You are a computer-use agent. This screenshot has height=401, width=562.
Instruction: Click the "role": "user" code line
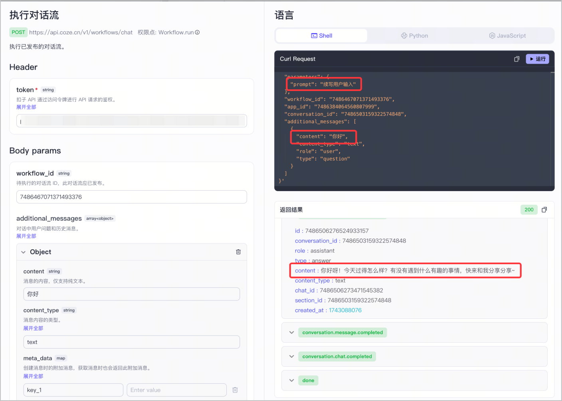point(318,151)
